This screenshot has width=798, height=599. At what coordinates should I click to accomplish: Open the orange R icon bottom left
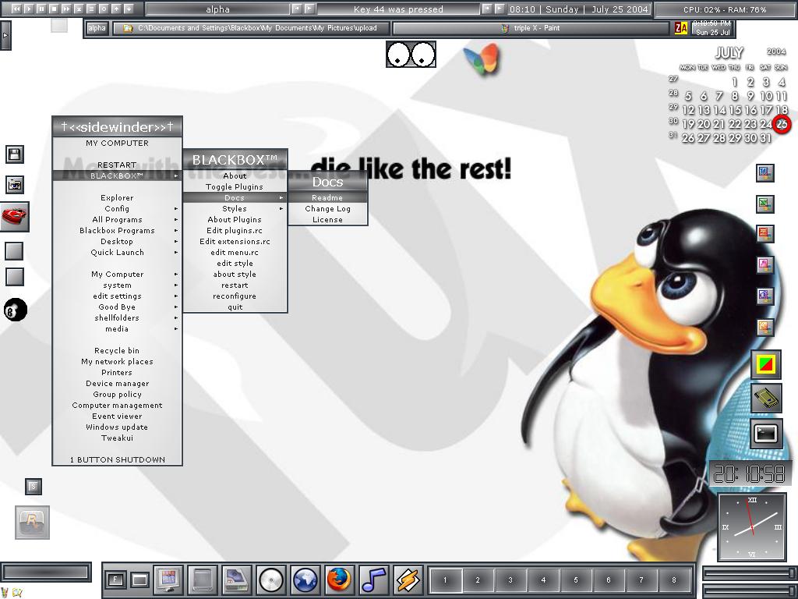click(32, 522)
